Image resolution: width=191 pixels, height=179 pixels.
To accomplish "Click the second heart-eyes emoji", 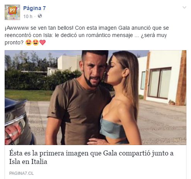I will (36, 42).
